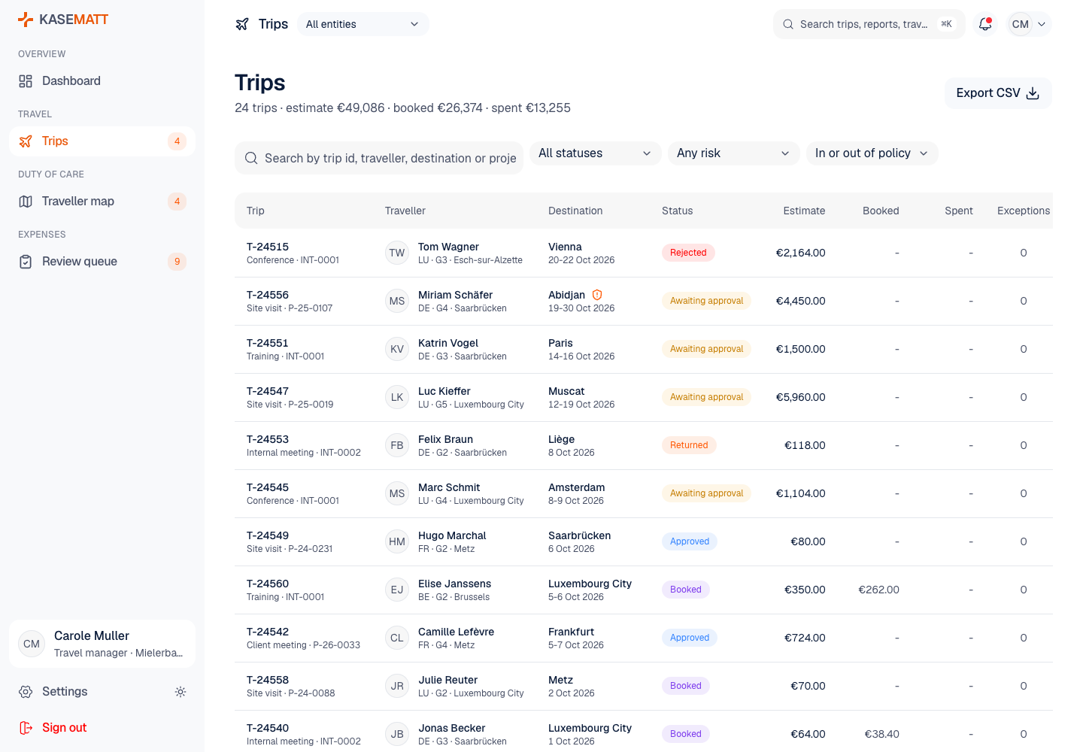
Task: Click the Sign out door icon
Action: pos(26,728)
